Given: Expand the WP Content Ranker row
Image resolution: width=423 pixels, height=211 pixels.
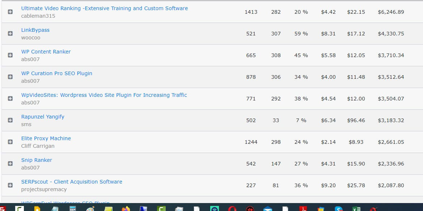Looking at the screenshot, I should tap(10, 55).
